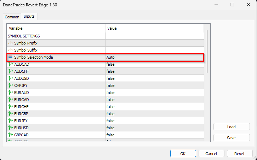Image resolution: width=257 pixels, height=160 pixels.
Task: Toggle the EURCAD false value
Action: pyautogui.click(x=155, y=100)
